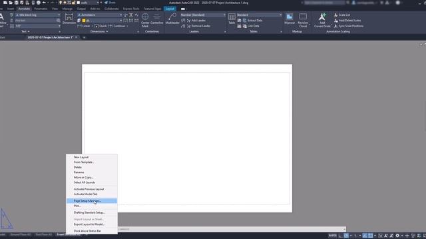Click Extract Data in Tables panel
The image size is (426, 239).
tap(252, 21)
